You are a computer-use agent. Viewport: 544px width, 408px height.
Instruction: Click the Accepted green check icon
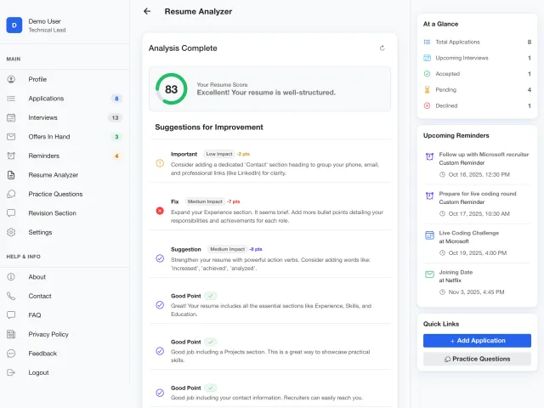click(427, 74)
